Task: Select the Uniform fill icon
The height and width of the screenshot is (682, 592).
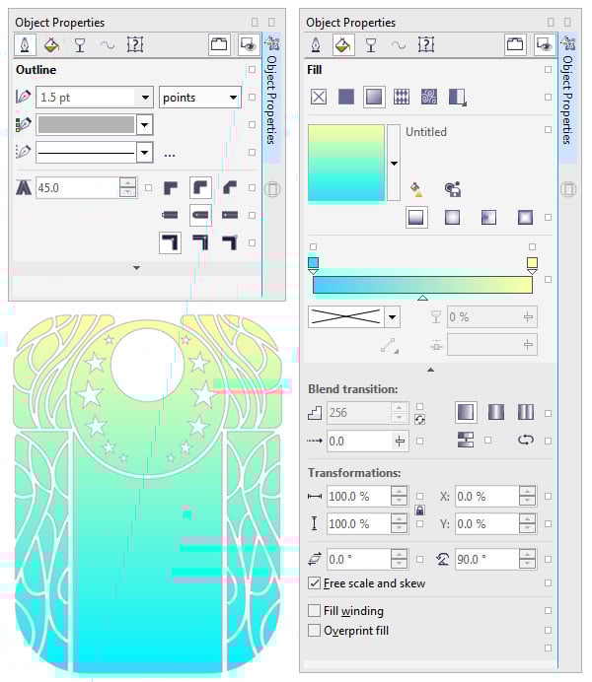Action: coord(346,97)
